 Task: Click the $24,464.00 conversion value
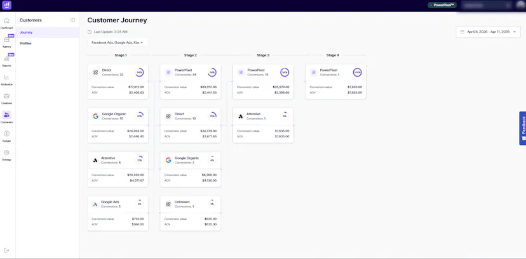coord(136,131)
